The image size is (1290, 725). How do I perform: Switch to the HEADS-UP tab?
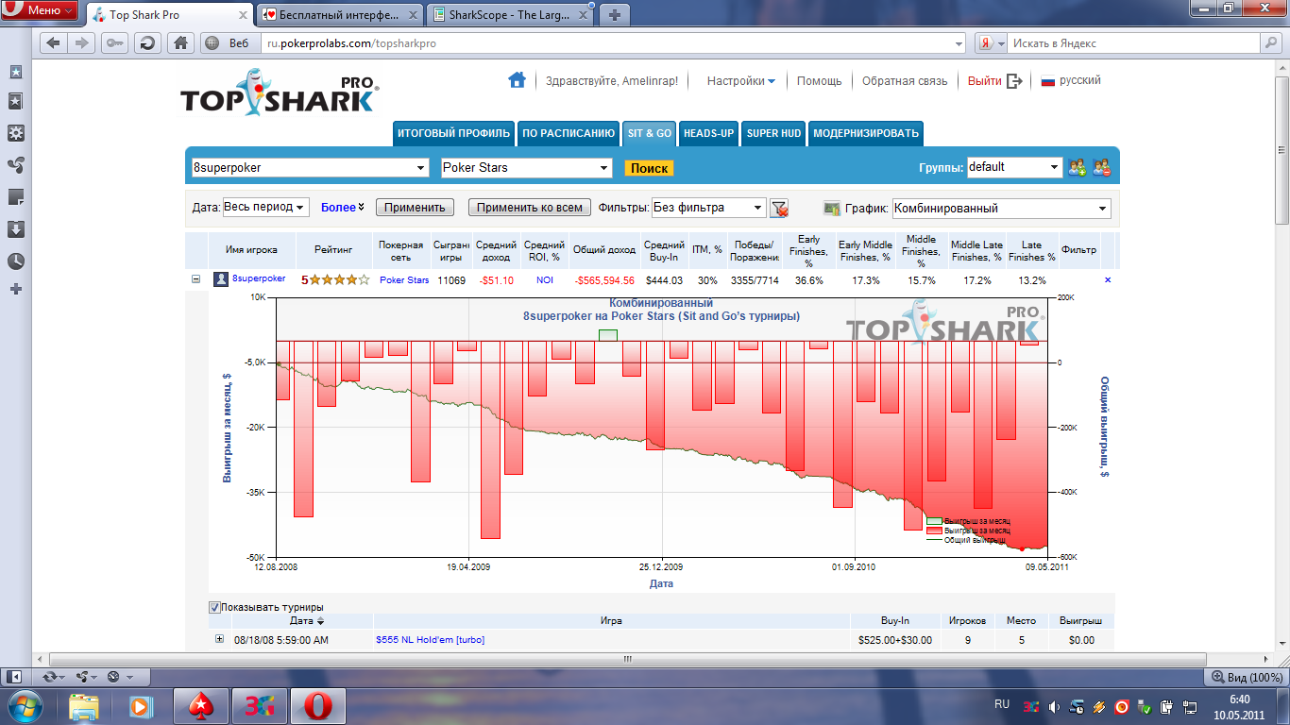point(708,133)
